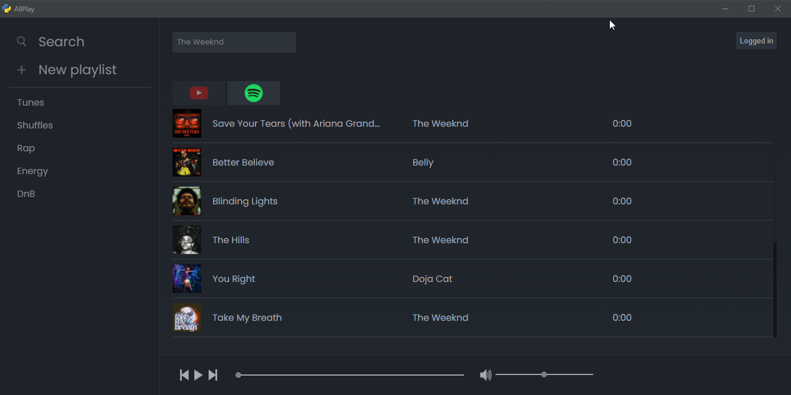Open the Search page label
The width and height of the screenshot is (791, 395).
pyautogui.click(x=61, y=42)
